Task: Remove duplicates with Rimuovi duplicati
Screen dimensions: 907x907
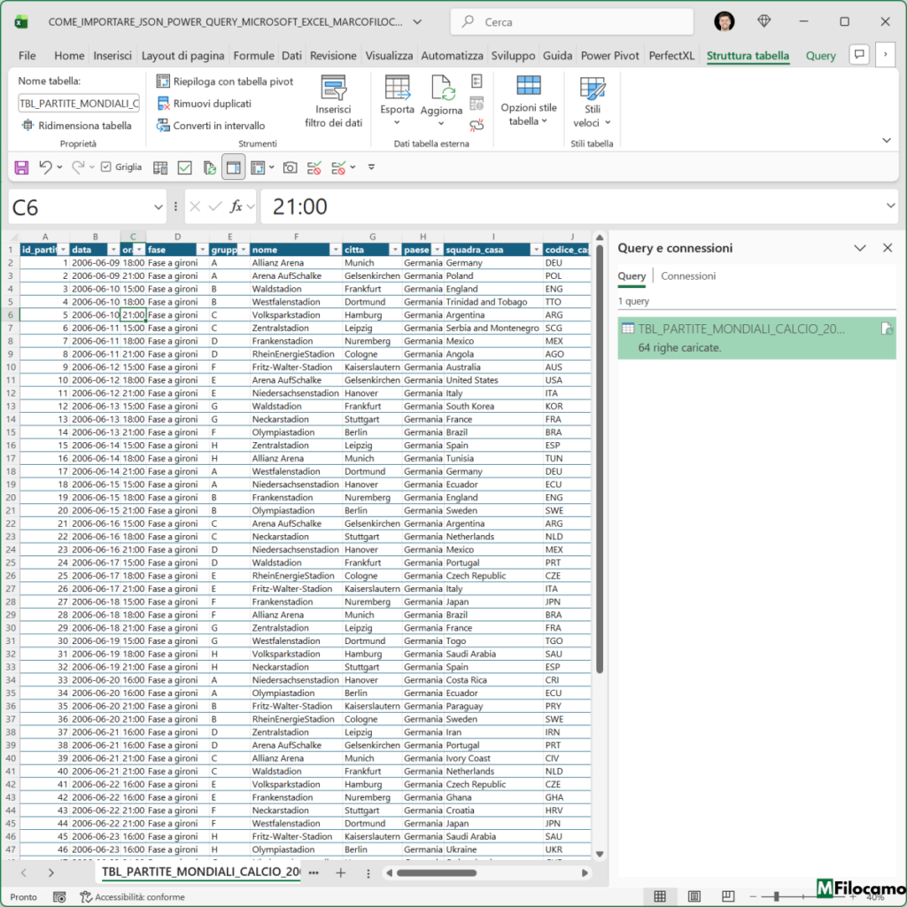Action: [x=205, y=104]
